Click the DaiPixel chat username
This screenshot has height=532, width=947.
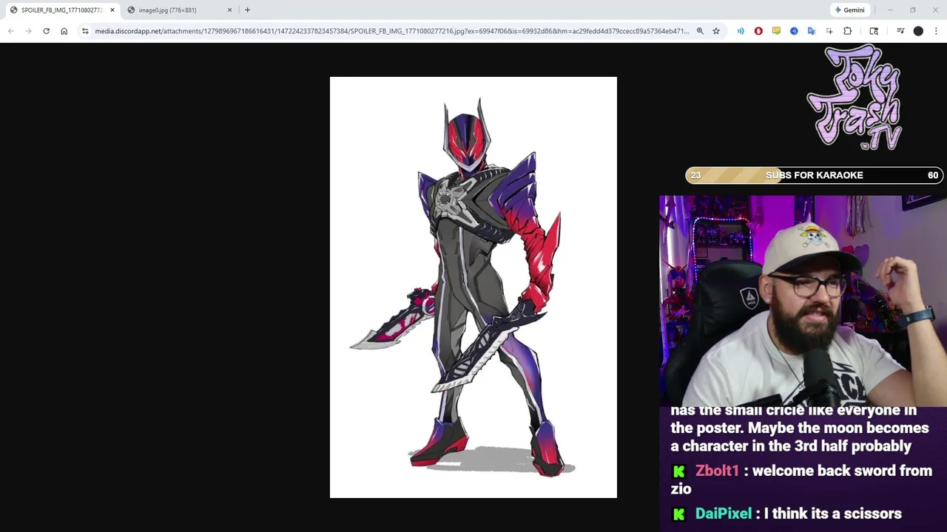point(723,514)
